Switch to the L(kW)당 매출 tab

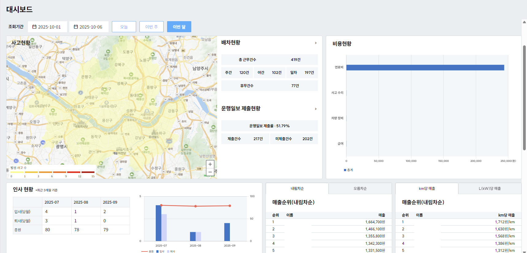point(490,189)
